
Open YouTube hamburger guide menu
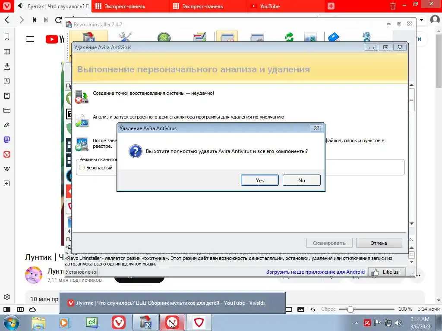point(30,39)
